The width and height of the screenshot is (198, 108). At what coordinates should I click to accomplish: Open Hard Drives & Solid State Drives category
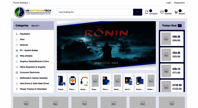pos(34,83)
